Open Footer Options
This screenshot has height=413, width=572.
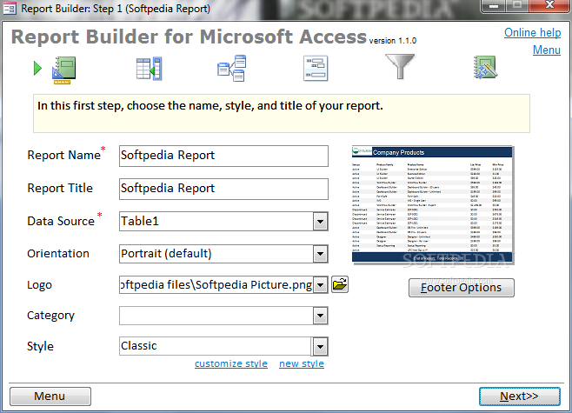(461, 288)
